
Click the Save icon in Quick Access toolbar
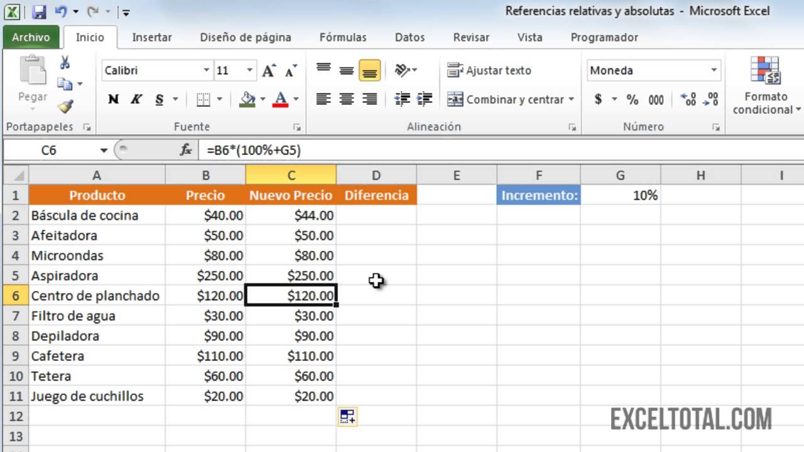coord(39,11)
